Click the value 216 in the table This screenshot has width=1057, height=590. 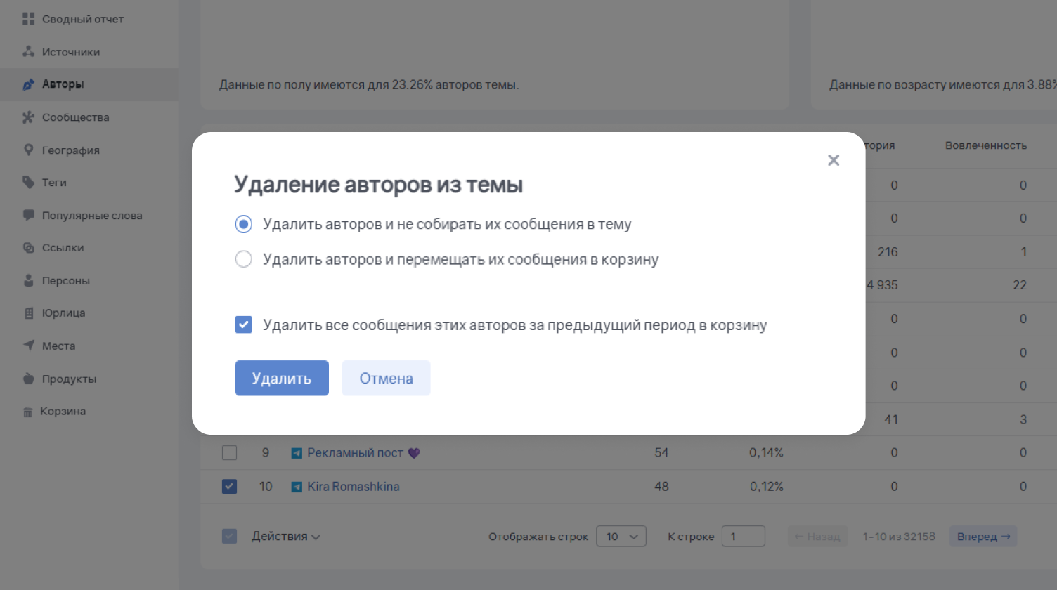pos(888,252)
